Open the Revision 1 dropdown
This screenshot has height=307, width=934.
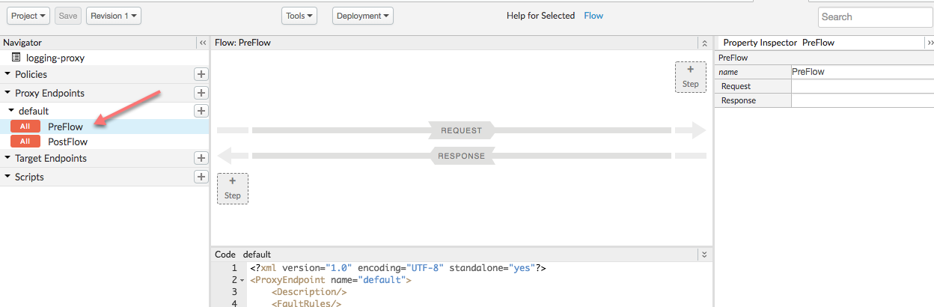[x=114, y=16]
